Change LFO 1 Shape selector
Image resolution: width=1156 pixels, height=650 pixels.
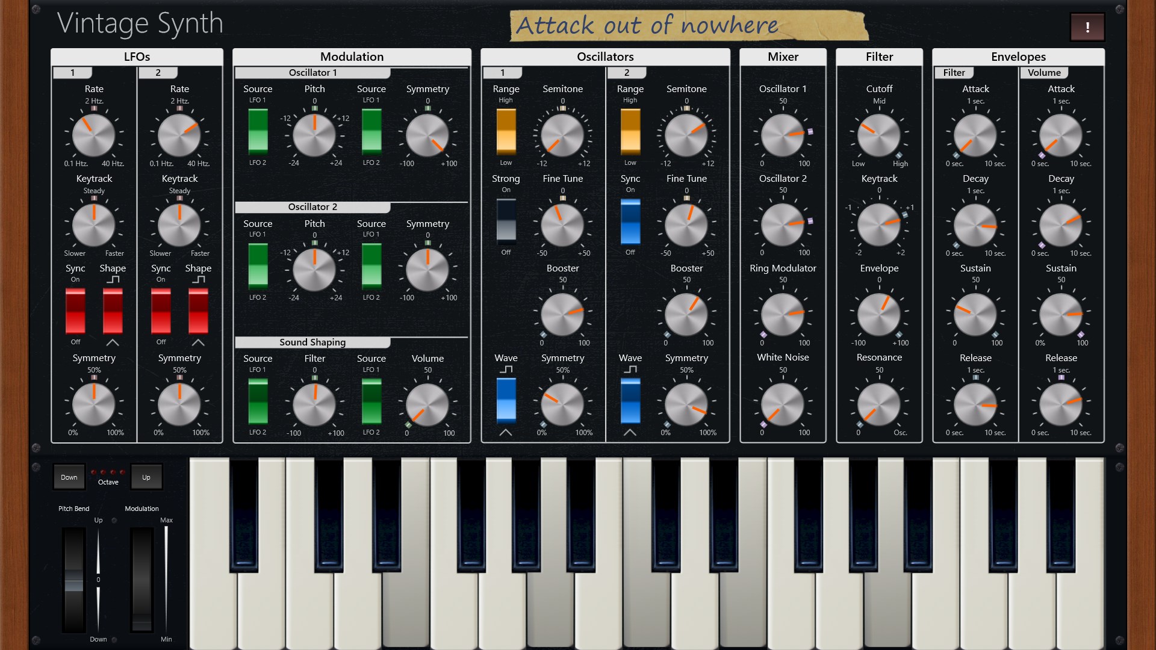click(113, 311)
